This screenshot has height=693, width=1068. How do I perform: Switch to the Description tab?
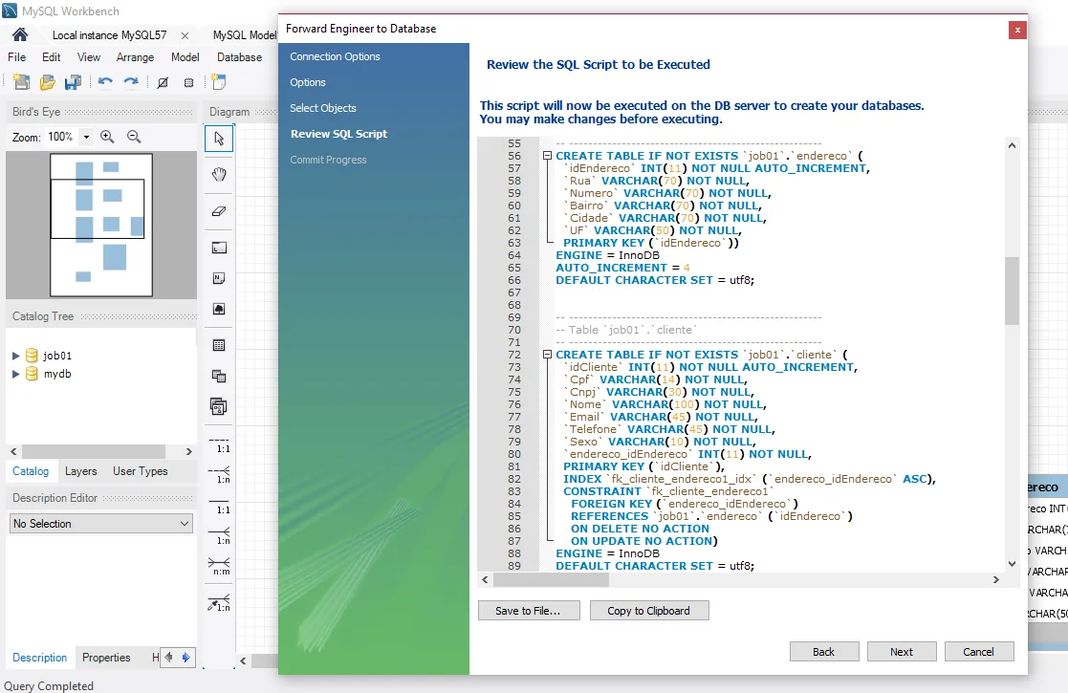[x=39, y=658]
